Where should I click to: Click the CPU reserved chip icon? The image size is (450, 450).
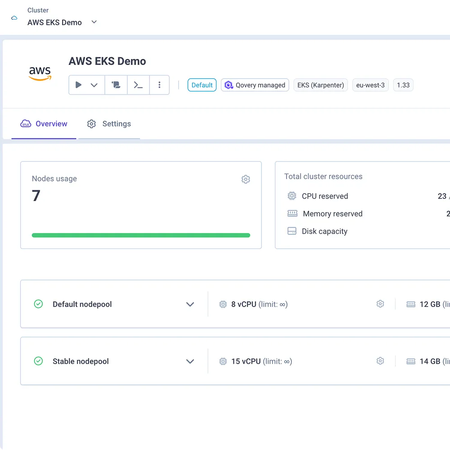292,196
